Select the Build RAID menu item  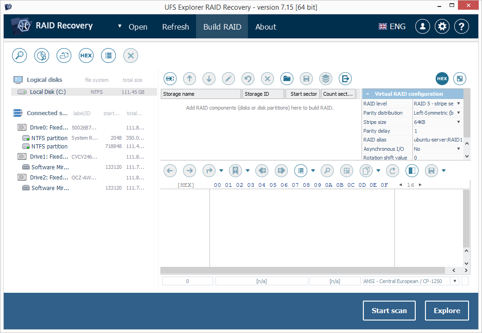[x=222, y=27]
